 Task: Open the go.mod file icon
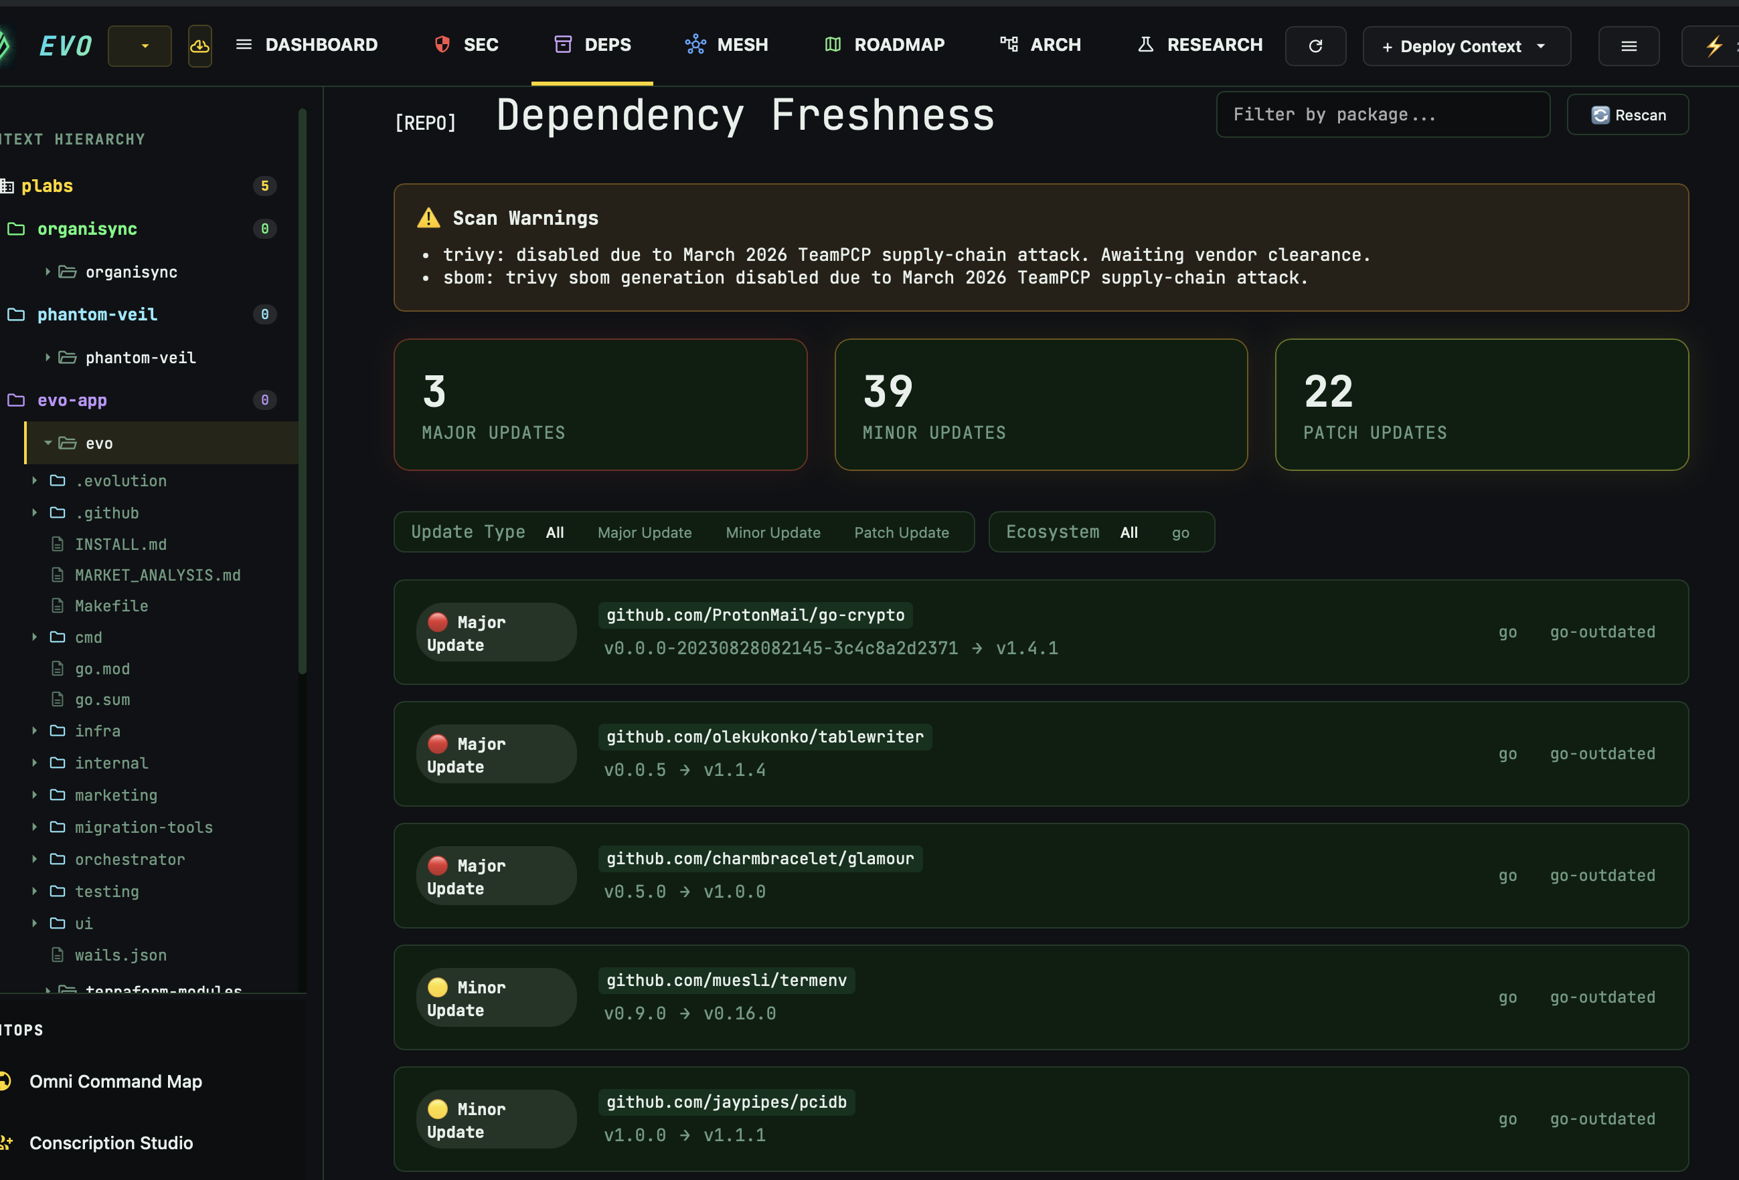pyautogui.click(x=58, y=668)
